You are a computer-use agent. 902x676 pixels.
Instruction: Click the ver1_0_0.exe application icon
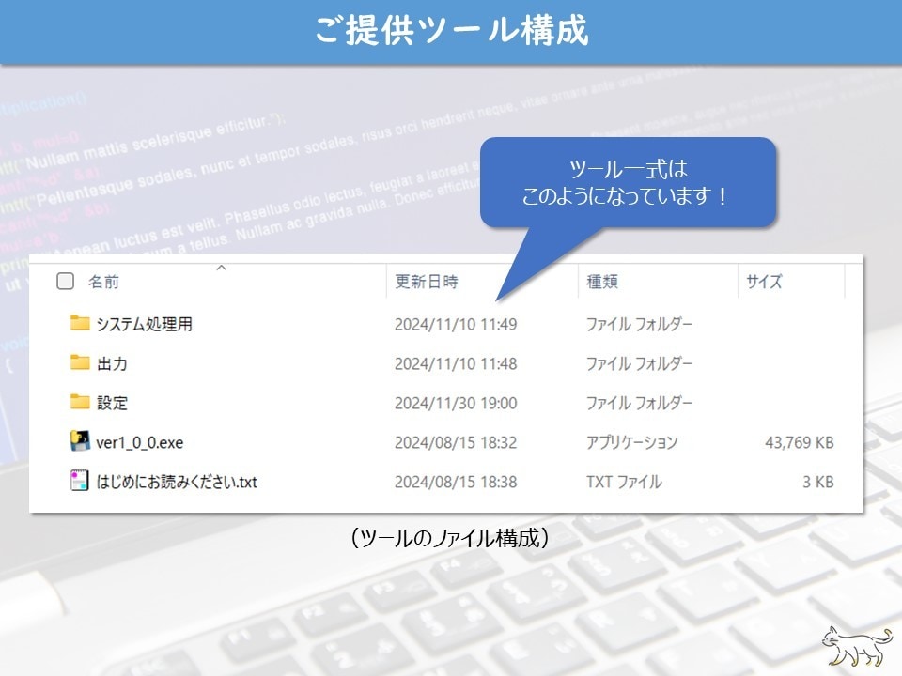pos(80,441)
